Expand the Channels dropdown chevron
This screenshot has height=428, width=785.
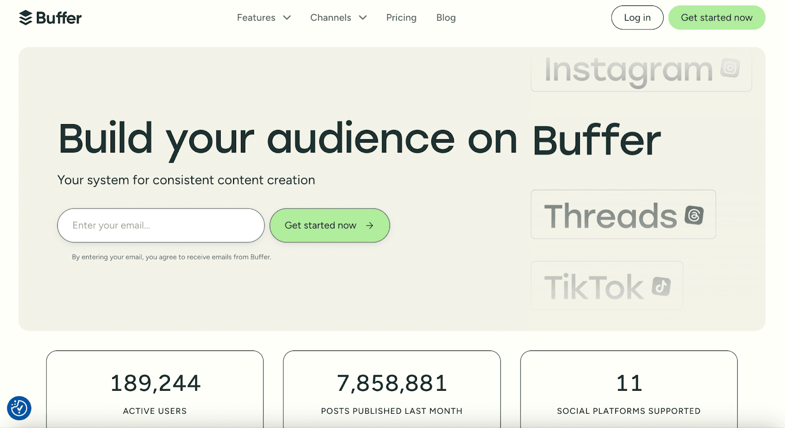tap(363, 18)
